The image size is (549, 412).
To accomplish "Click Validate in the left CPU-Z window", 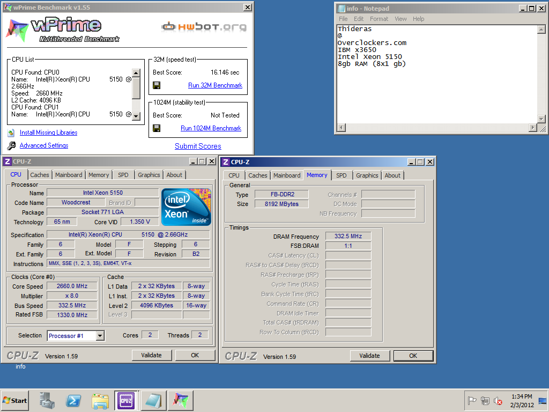I will (x=151, y=355).
